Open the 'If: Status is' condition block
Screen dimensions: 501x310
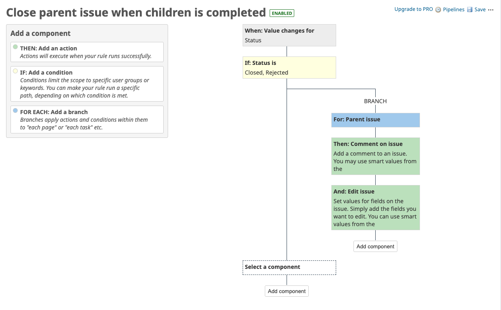tap(289, 68)
